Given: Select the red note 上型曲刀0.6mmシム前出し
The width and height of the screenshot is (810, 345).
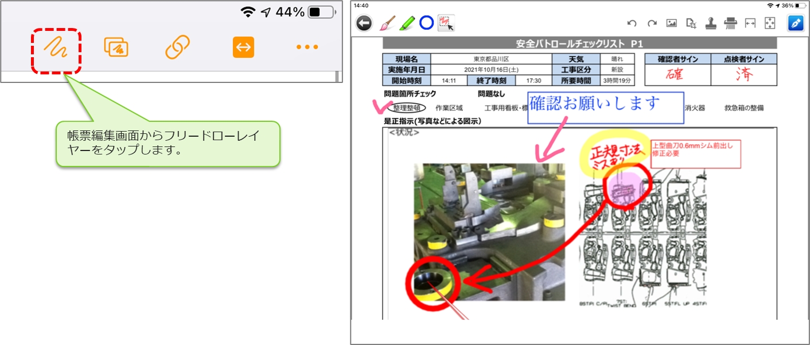Looking at the screenshot, I should click(x=695, y=153).
